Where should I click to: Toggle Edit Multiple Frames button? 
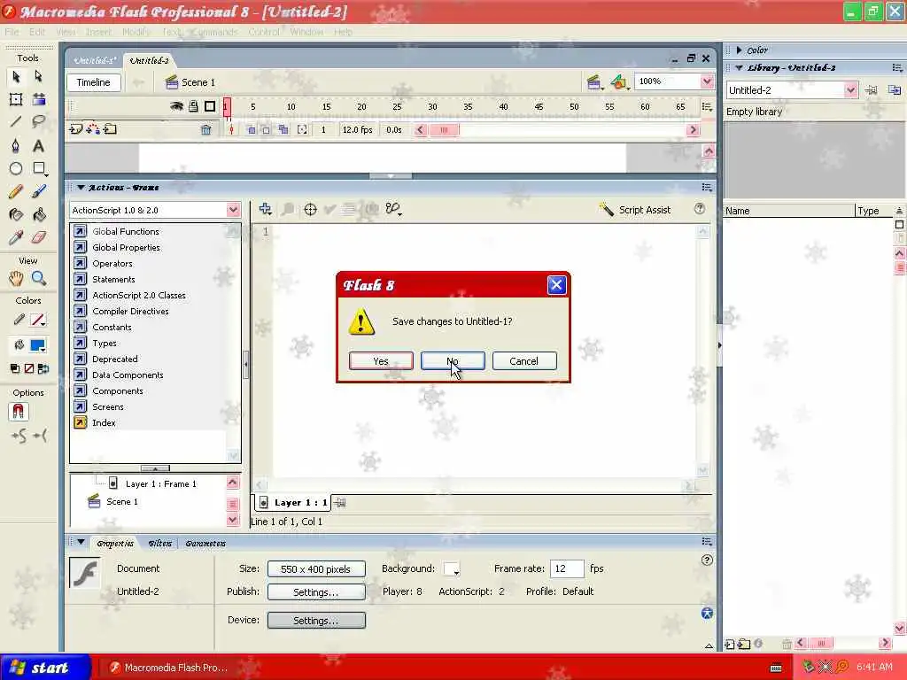(x=283, y=130)
